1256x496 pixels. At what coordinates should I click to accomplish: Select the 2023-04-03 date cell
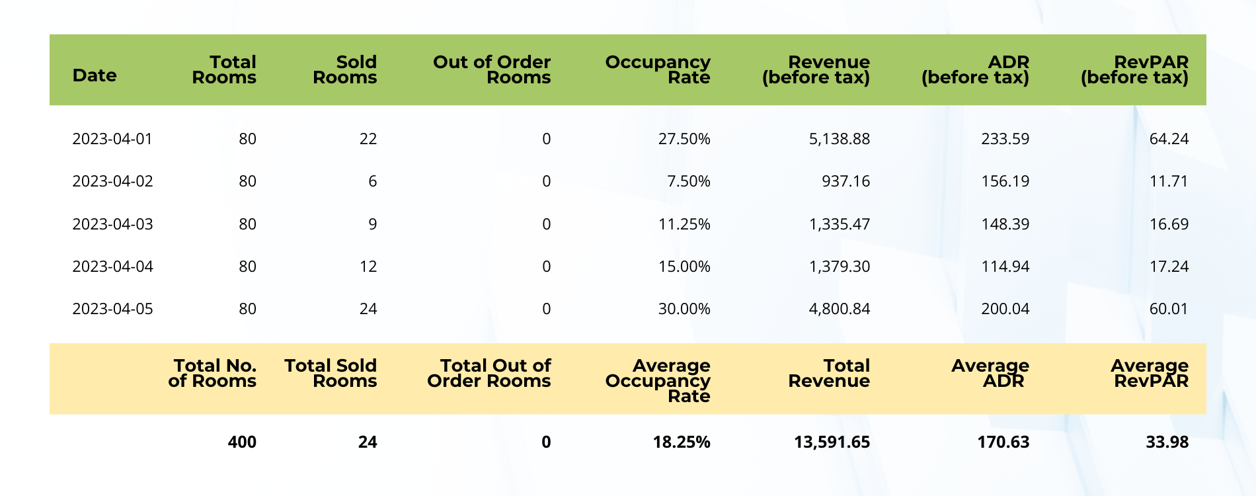click(112, 224)
